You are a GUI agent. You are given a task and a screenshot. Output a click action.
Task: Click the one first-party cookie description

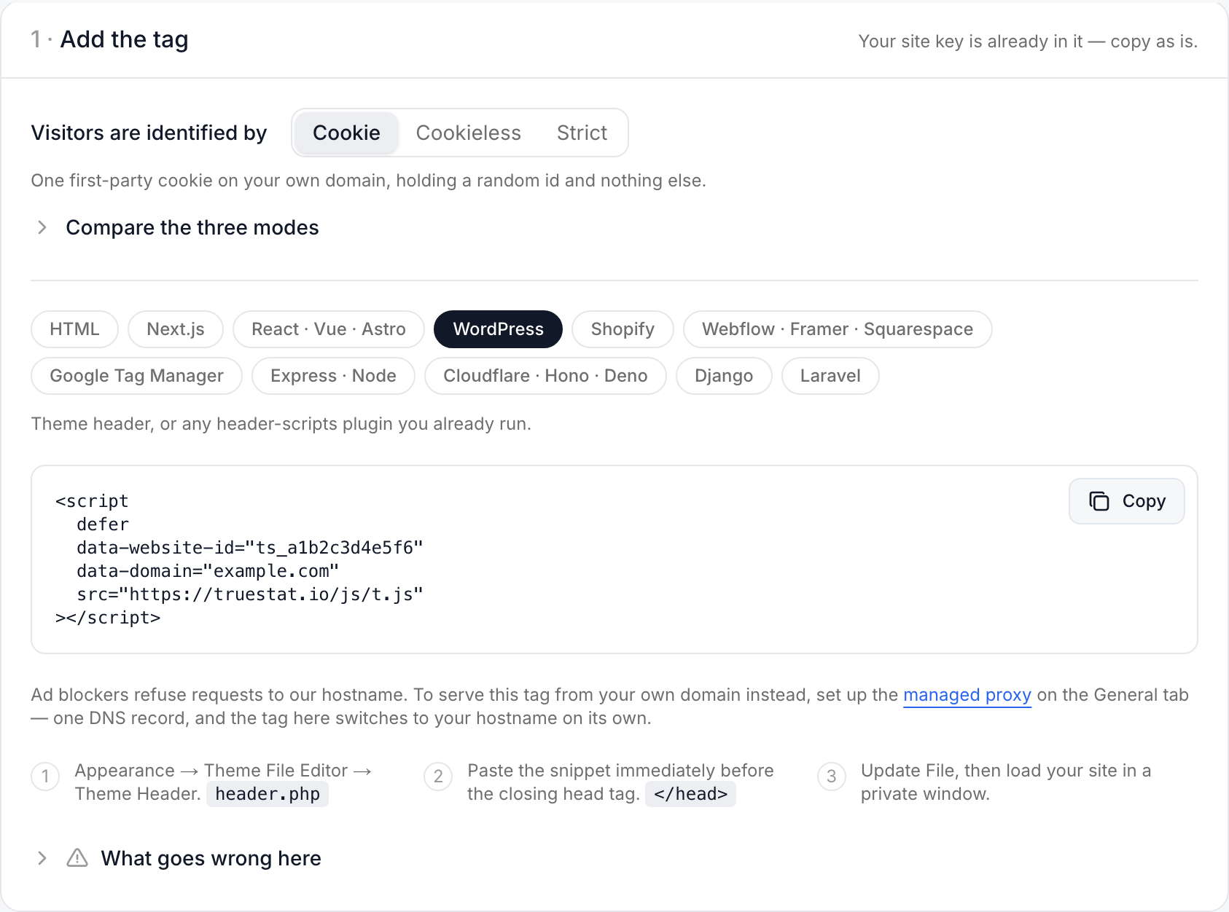click(x=368, y=181)
